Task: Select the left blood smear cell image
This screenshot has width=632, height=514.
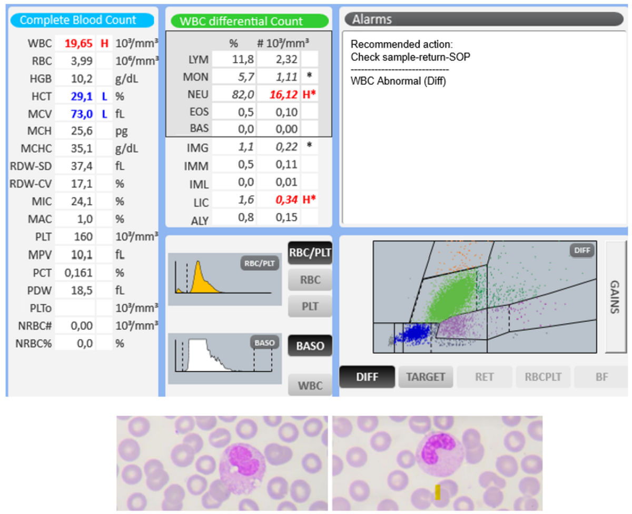Action: click(x=222, y=463)
